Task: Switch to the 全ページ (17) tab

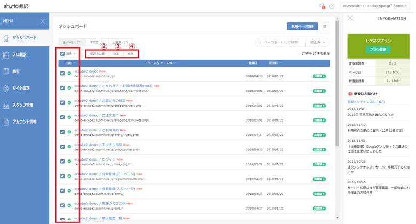Action: click(x=72, y=42)
